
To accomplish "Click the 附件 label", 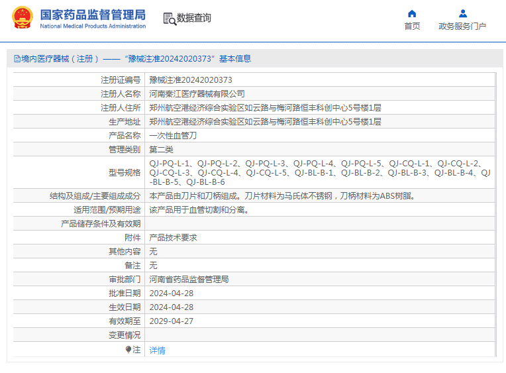I will tap(132, 238).
